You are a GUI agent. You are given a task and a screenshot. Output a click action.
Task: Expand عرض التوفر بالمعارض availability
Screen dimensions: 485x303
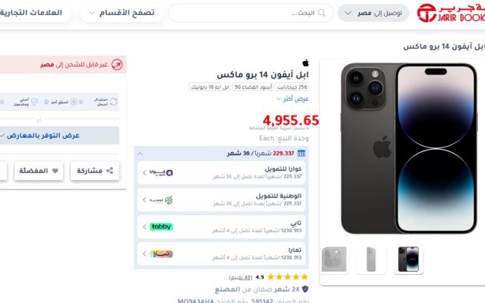pos(59,135)
